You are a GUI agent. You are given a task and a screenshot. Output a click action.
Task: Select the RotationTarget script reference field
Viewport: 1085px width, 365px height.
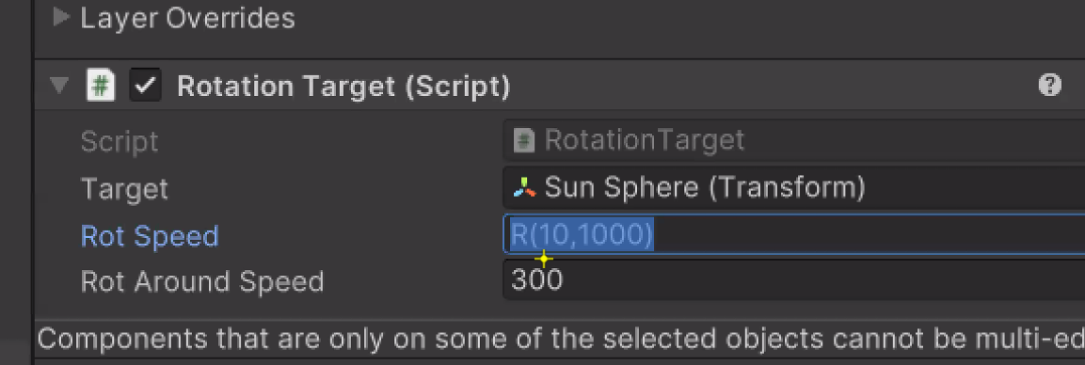pos(793,140)
